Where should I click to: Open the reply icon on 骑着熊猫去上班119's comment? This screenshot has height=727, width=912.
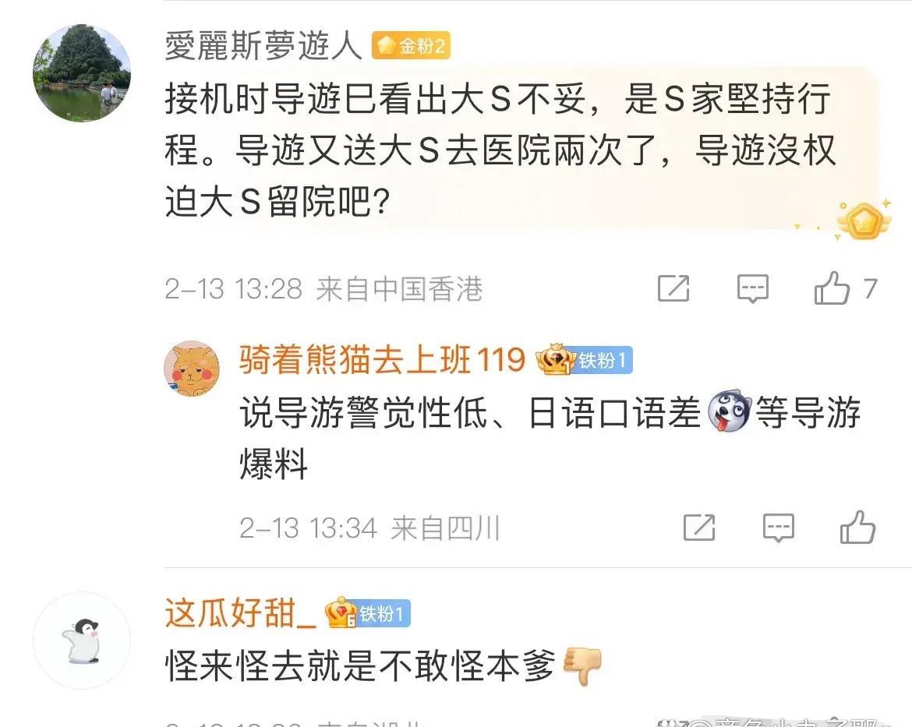coord(778,528)
